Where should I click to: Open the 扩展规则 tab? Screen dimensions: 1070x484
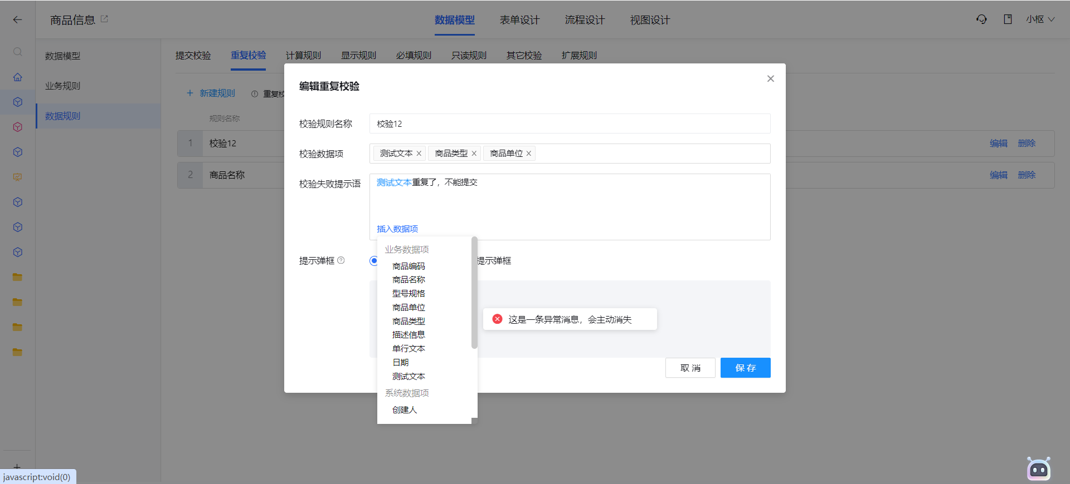tap(579, 56)
